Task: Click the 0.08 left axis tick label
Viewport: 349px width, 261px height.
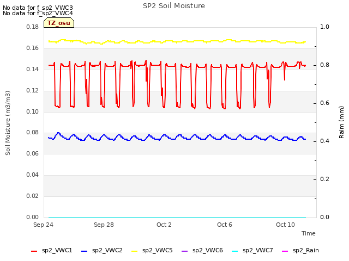Action: coord(32,133)
